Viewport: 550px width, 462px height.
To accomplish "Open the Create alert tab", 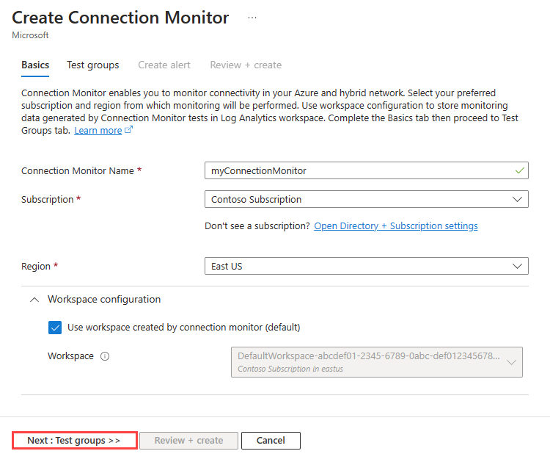I will click(164, 65).
